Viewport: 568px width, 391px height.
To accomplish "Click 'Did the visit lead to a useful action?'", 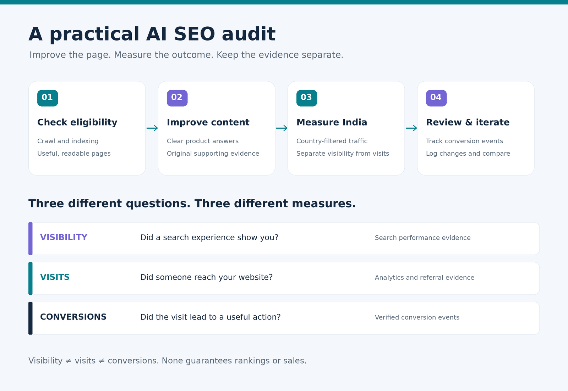I will (210, 317).
